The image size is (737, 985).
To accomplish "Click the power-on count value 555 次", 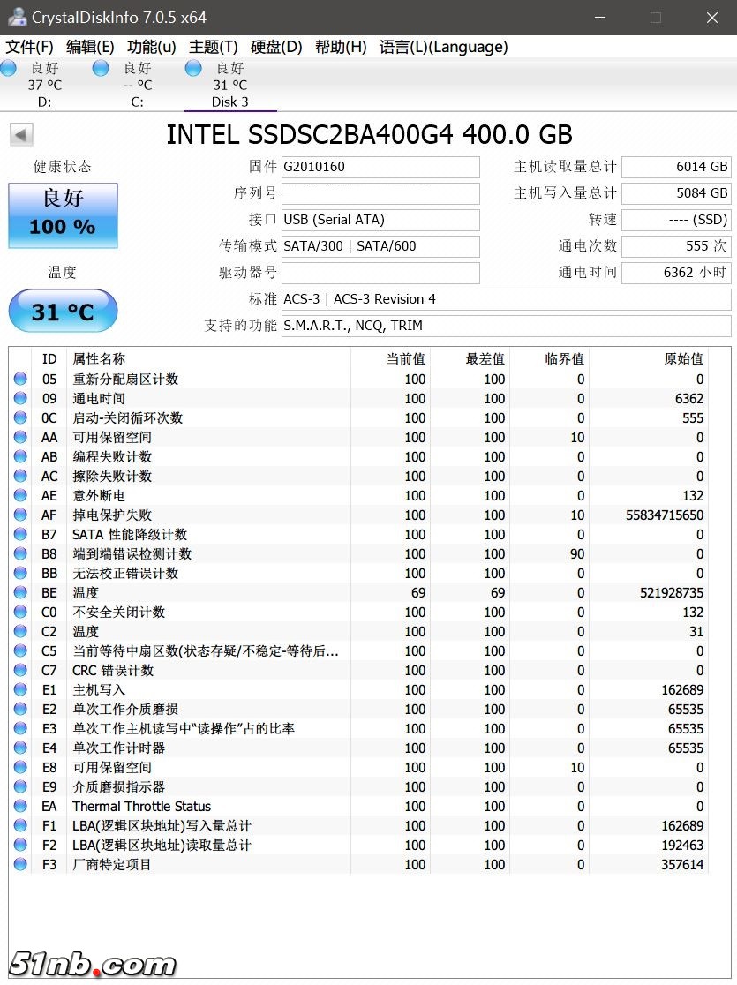I will [676, 246].
